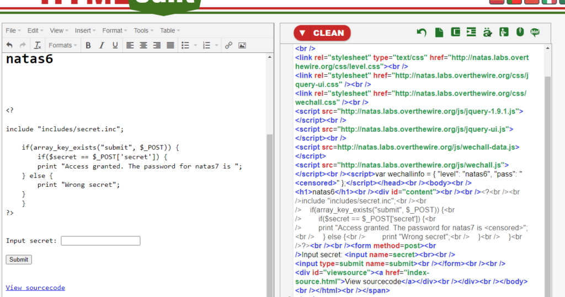565x297 pixels.
Task: Expand the numbered list style dropdown arrow
Action: click(x=216, y=45)
